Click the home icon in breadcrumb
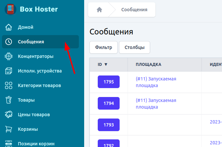Viewport: 222px width, 147px height. [x=99, y=10]
